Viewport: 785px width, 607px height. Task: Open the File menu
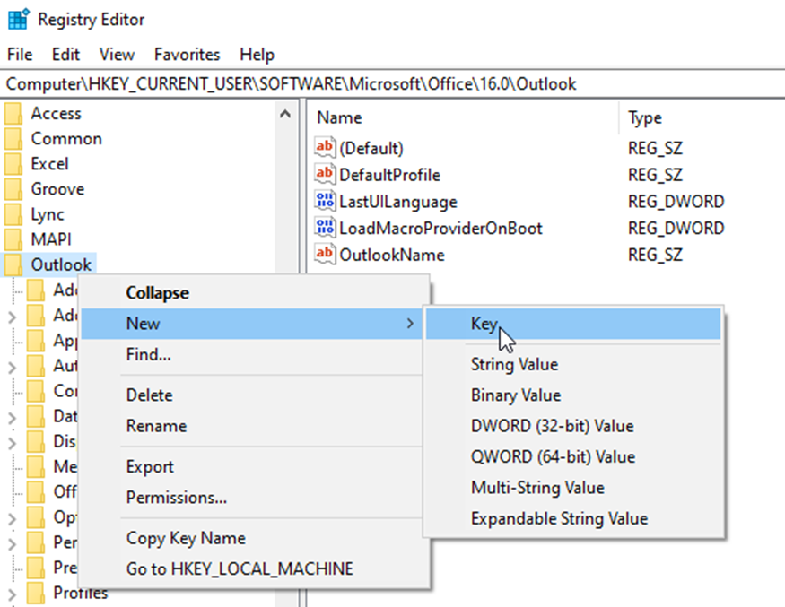20,54
